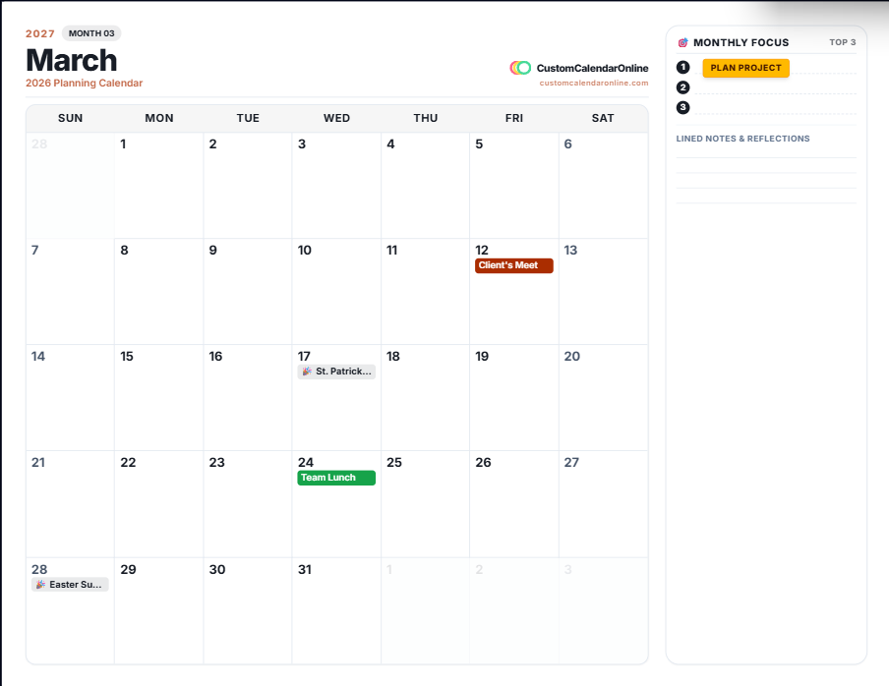
Task: Click the CustomCalendarOnline brand name
Action: pyautogui.click(x=592, y=68)
